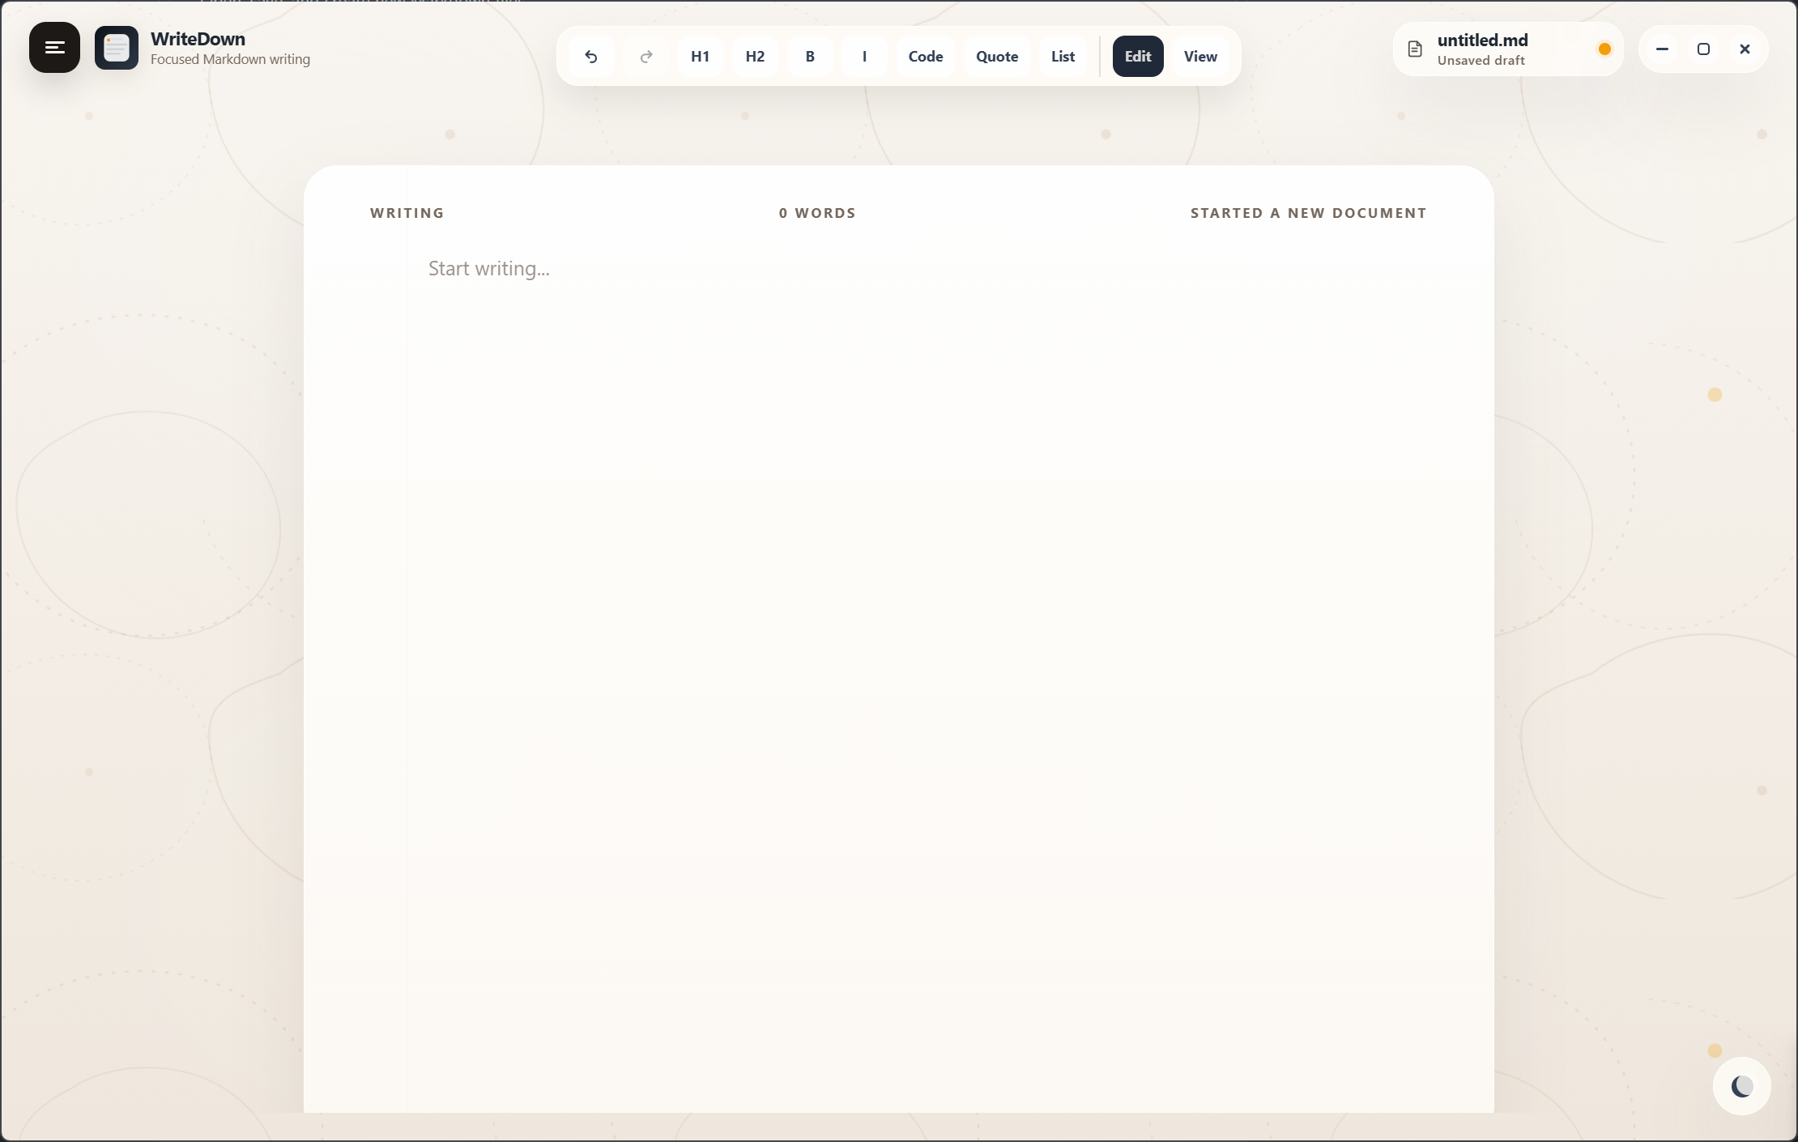Screen dimensions: 1798x1142
Task: Insert a list
Action: click(1062, 56)
